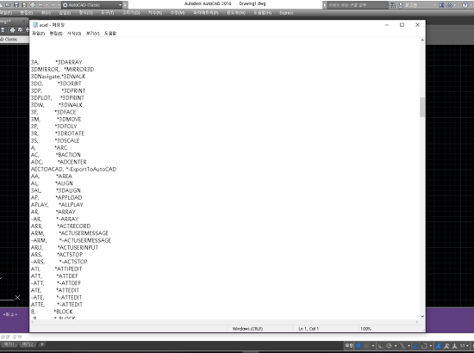Click the Autodesk Exchange X icon
This screenshot has width=474, height=353.
tap(441, 5)
